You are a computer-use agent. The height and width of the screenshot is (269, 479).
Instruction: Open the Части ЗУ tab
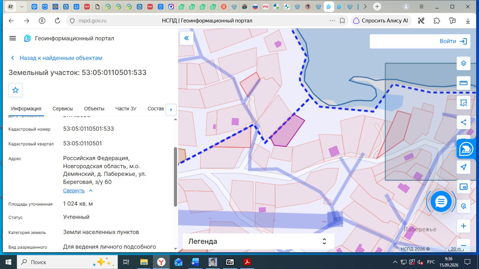126,109
